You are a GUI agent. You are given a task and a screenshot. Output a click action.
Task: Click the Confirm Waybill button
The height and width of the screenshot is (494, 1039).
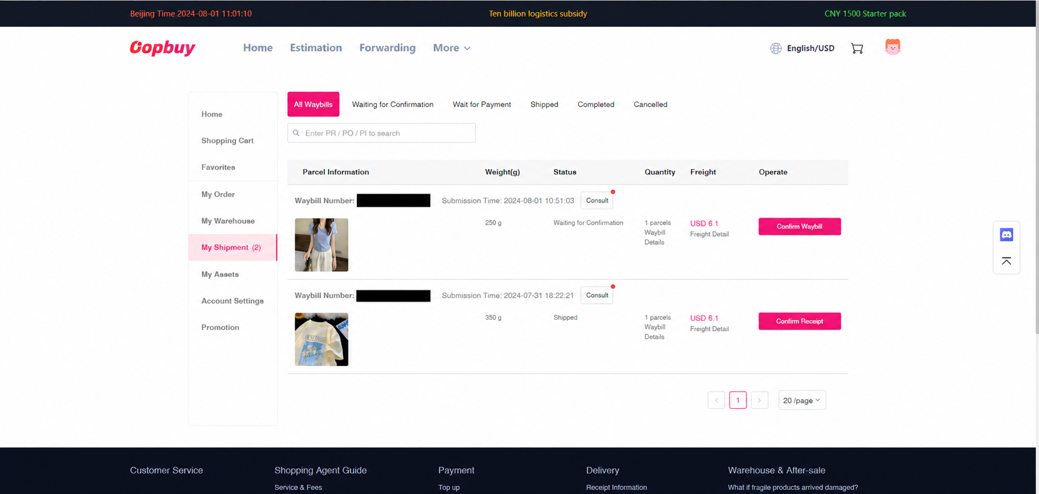[x=799, y=227]
